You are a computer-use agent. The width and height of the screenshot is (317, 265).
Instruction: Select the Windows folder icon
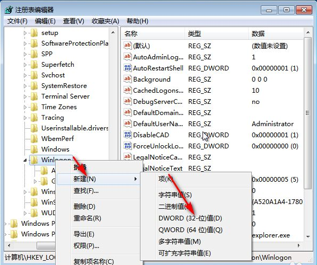pyautogui.click(x=34, y=149)
